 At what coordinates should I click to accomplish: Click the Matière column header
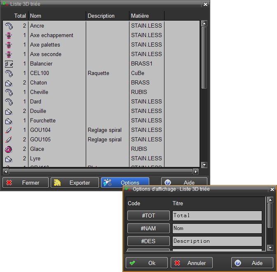146,16
